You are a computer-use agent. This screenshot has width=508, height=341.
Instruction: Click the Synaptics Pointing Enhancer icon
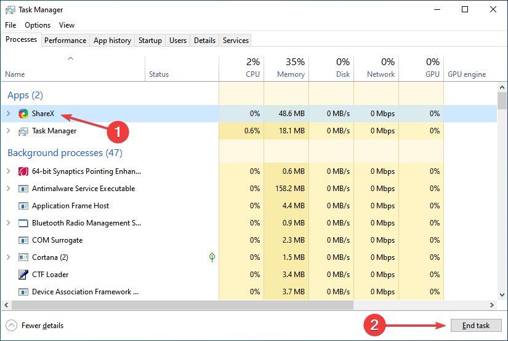[x=23, y=171]
